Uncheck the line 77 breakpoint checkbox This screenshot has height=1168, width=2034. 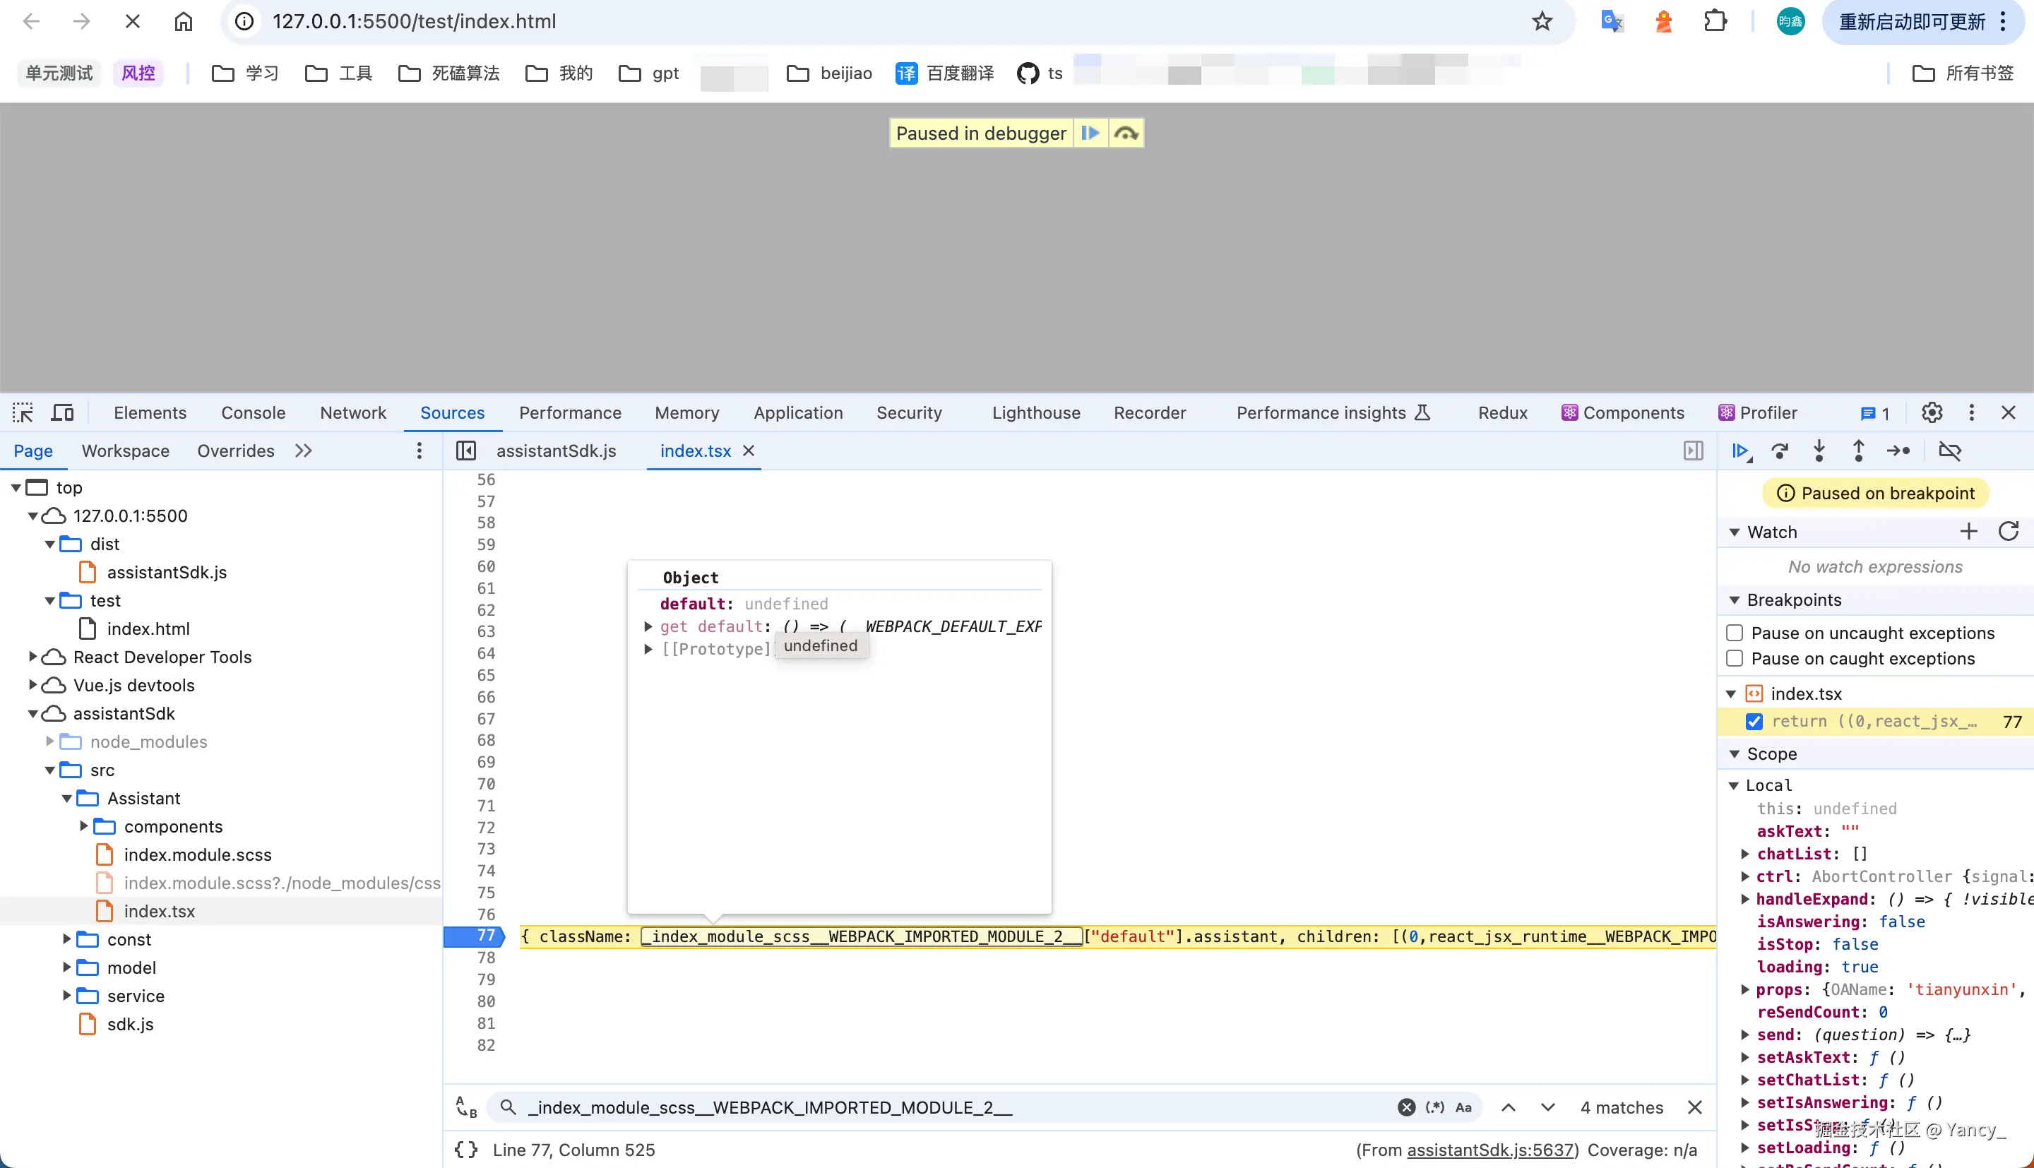1754,721
